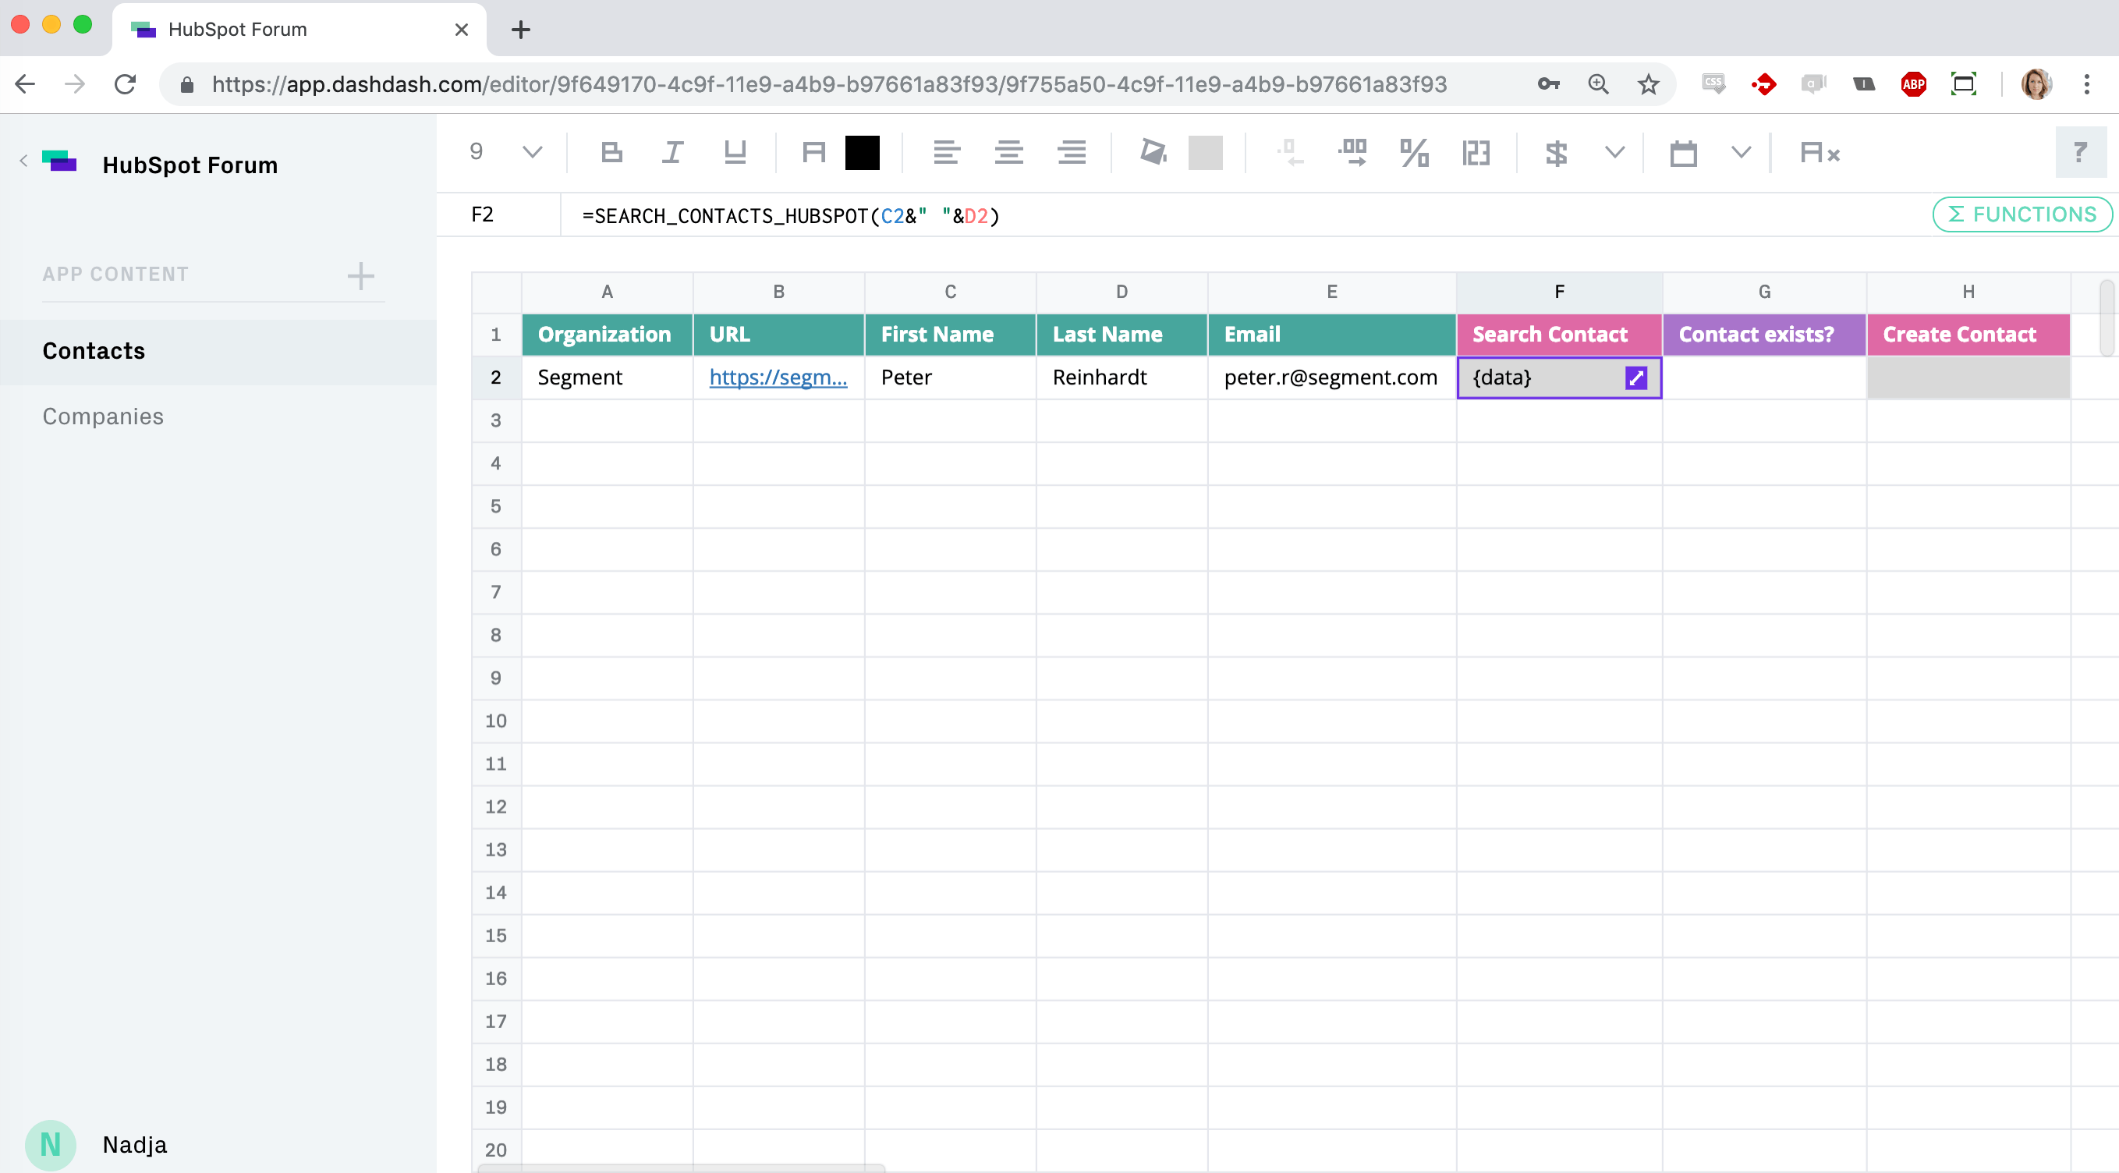Image resolution: width=2119 pixels, height=1173 pixels.
Task: Open browser zoom magnifier icon
Action: [x=1597, y=84]
